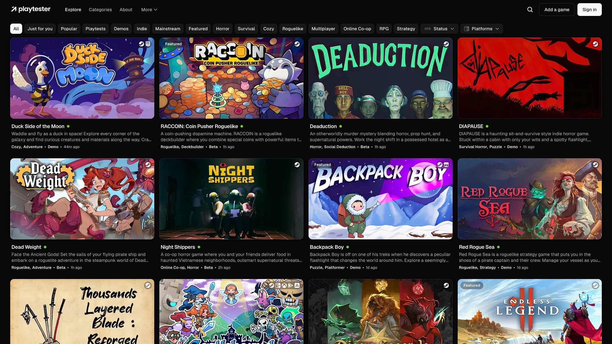The width and height of the screenshot is (612, 344).
Task: Open the Backpack Boy title link
Action: coord(327,247)
